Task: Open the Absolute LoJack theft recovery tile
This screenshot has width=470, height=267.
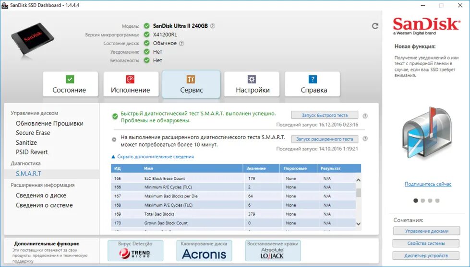Action: [273, 251]
